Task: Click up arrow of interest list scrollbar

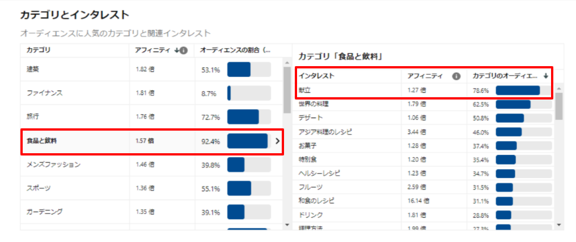Action: [x=560, y=88]
